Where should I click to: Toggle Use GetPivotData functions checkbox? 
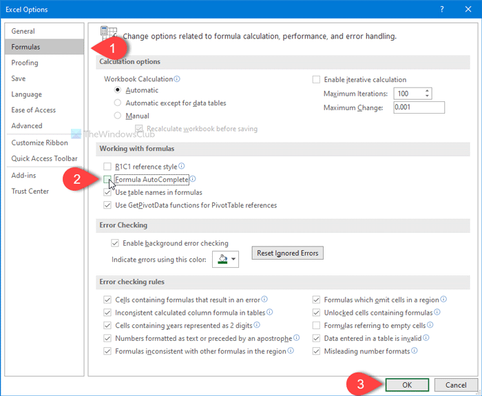107,205
